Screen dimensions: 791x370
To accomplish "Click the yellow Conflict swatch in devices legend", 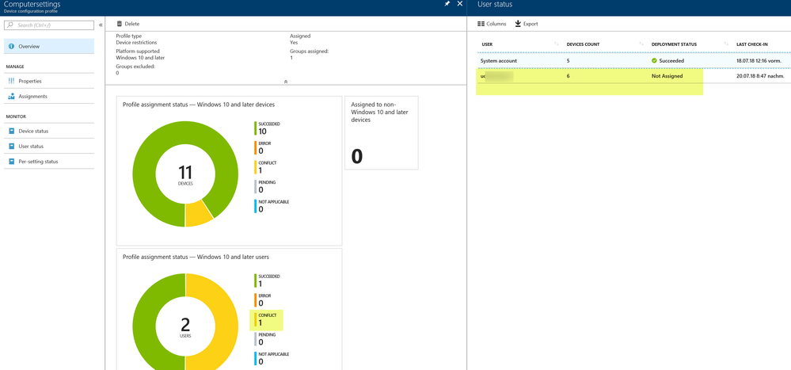I will [255, 167].
